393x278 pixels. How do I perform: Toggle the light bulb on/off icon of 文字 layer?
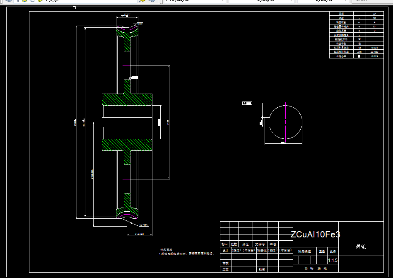[x=18, y=1]
